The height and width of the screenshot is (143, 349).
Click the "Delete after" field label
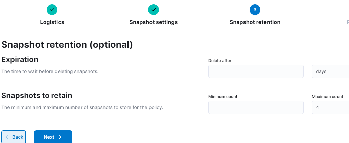point(220,61)
